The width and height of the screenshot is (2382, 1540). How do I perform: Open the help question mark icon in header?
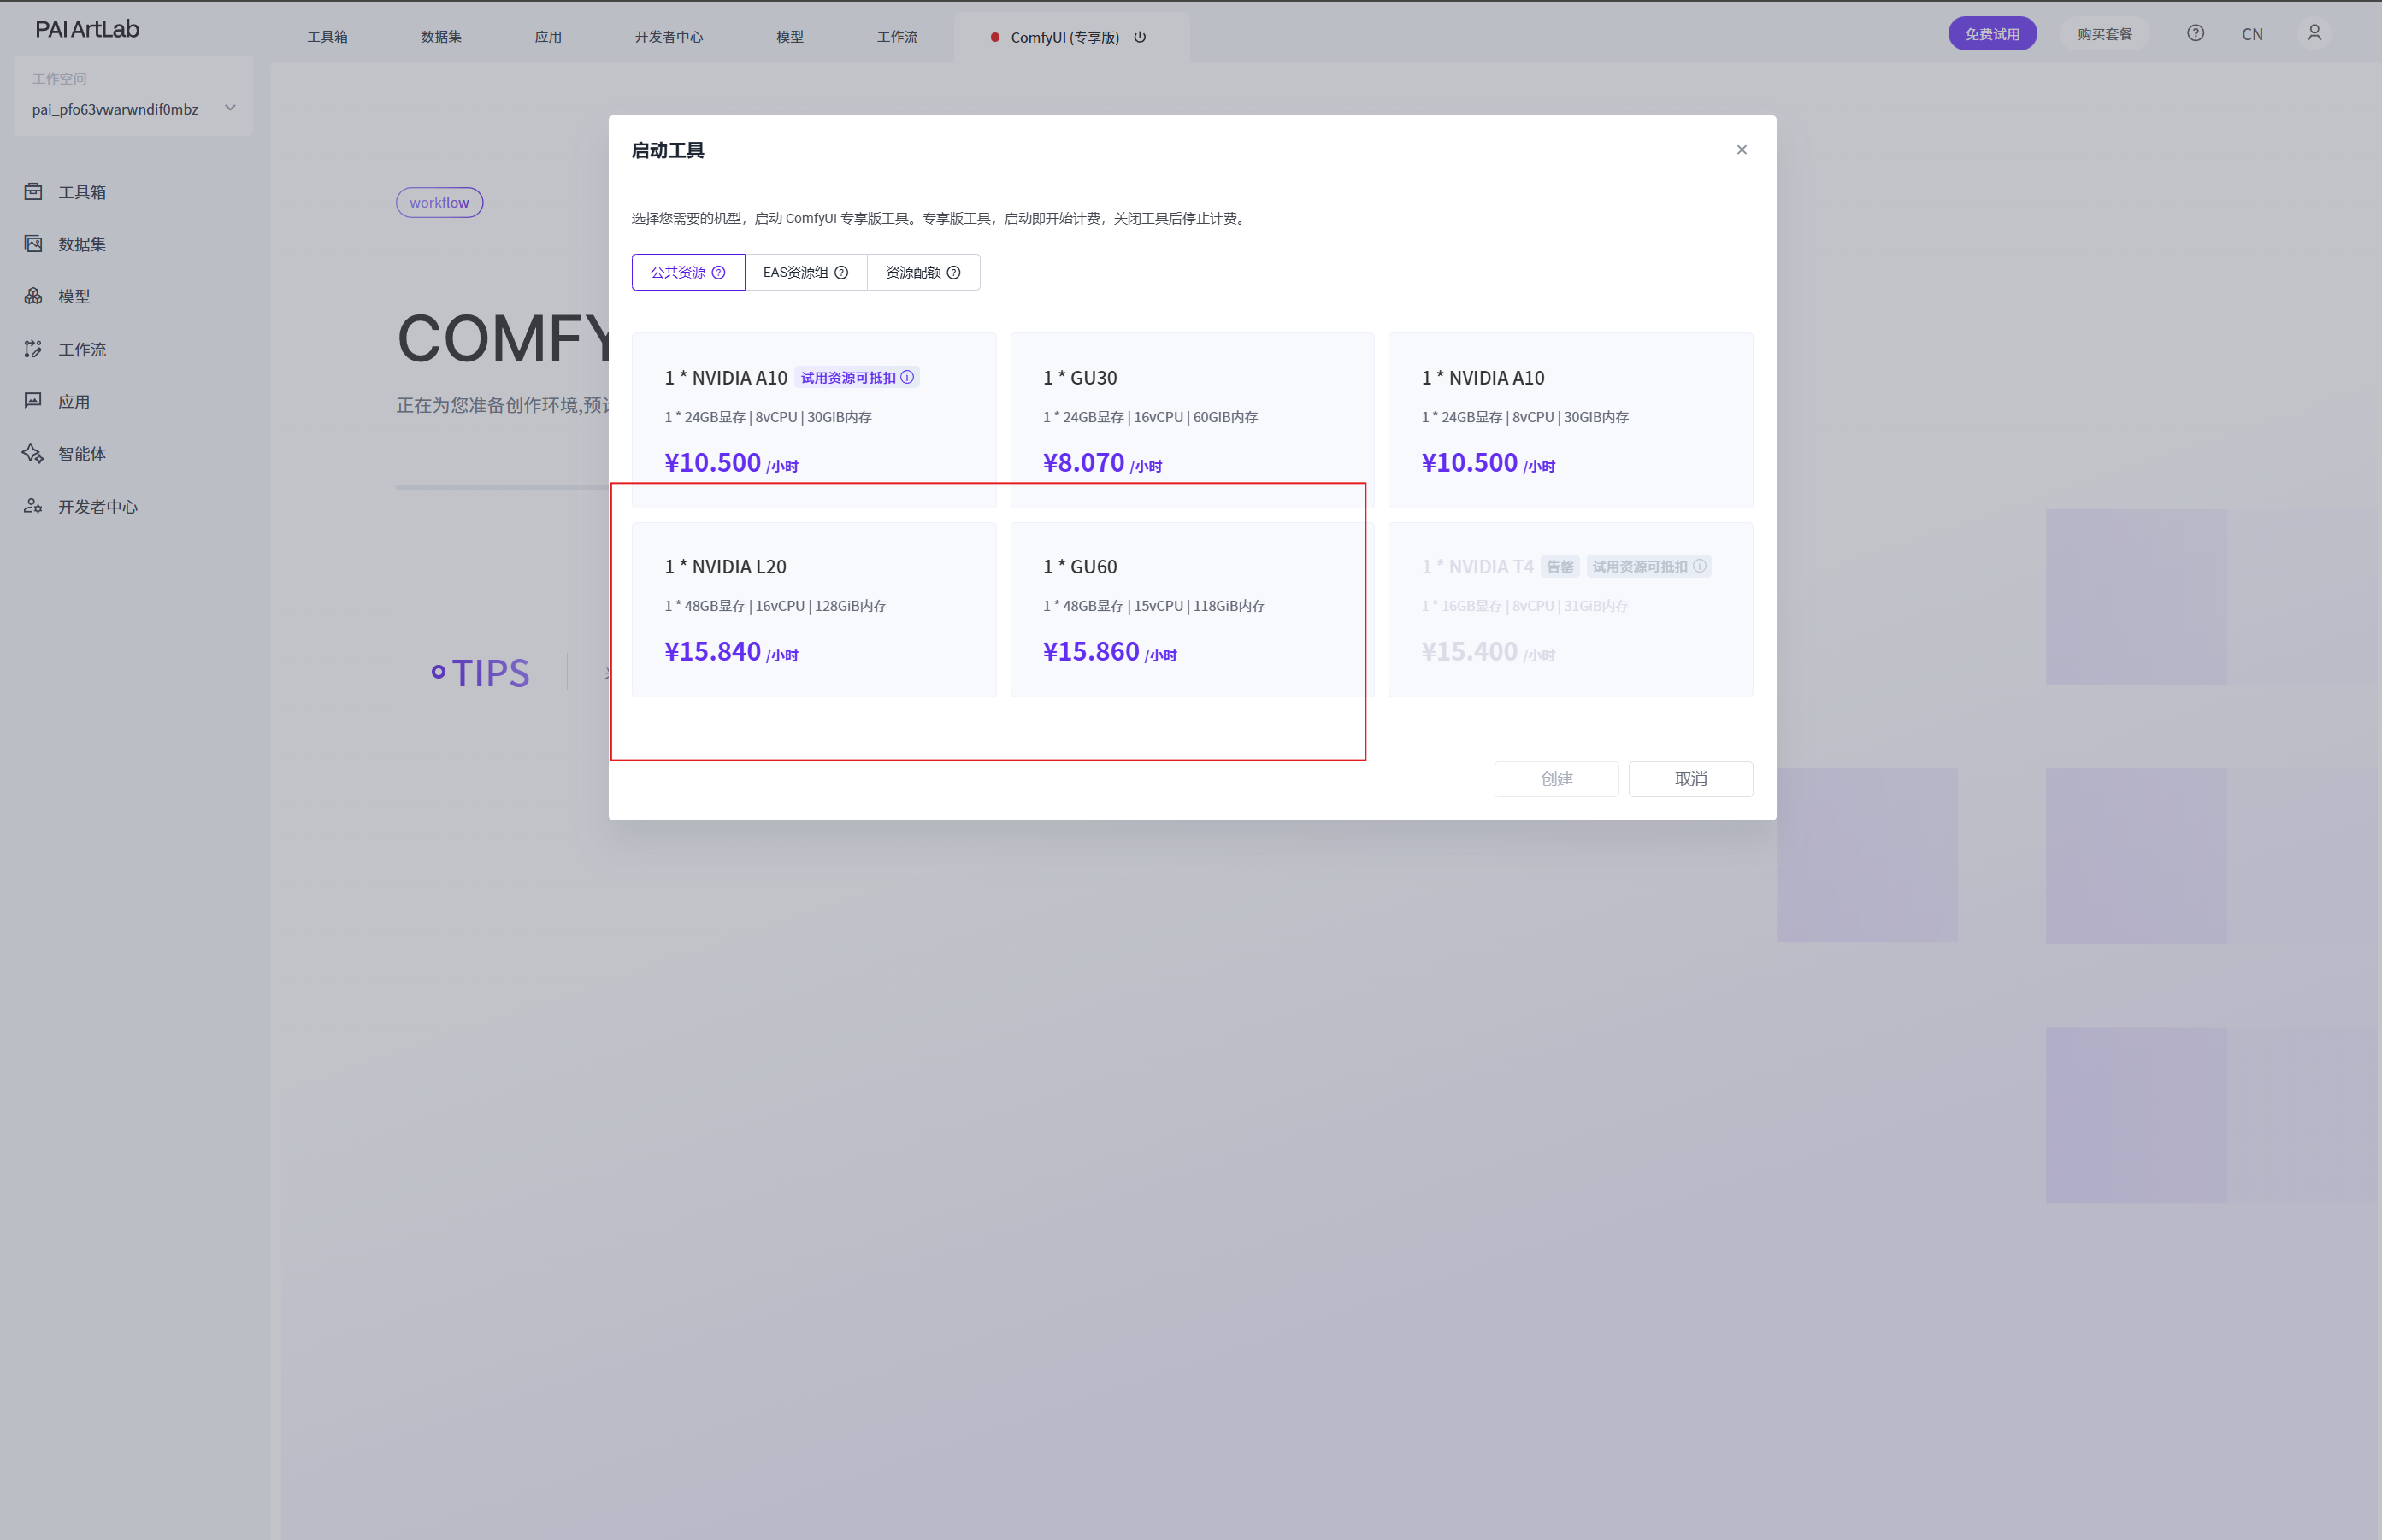pyautogui.click(x=2195, y=33)
